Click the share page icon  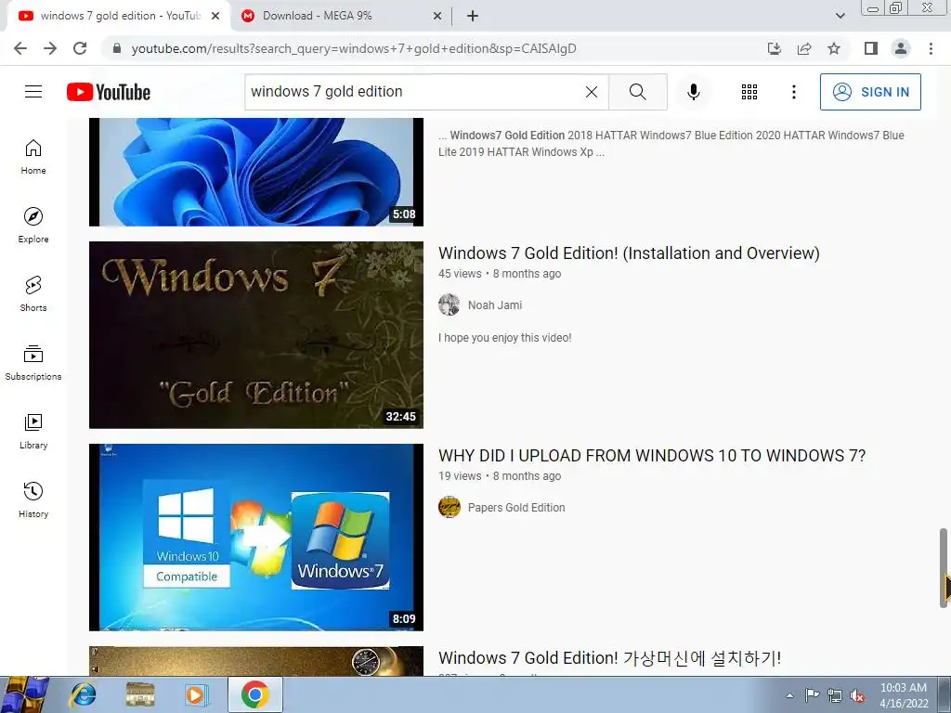[804, 48]
